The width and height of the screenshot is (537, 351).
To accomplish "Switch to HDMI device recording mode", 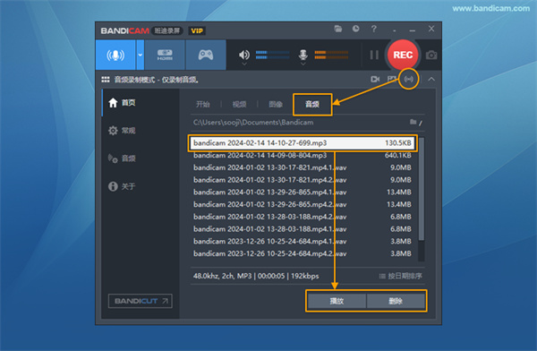I will click(165, 55).
